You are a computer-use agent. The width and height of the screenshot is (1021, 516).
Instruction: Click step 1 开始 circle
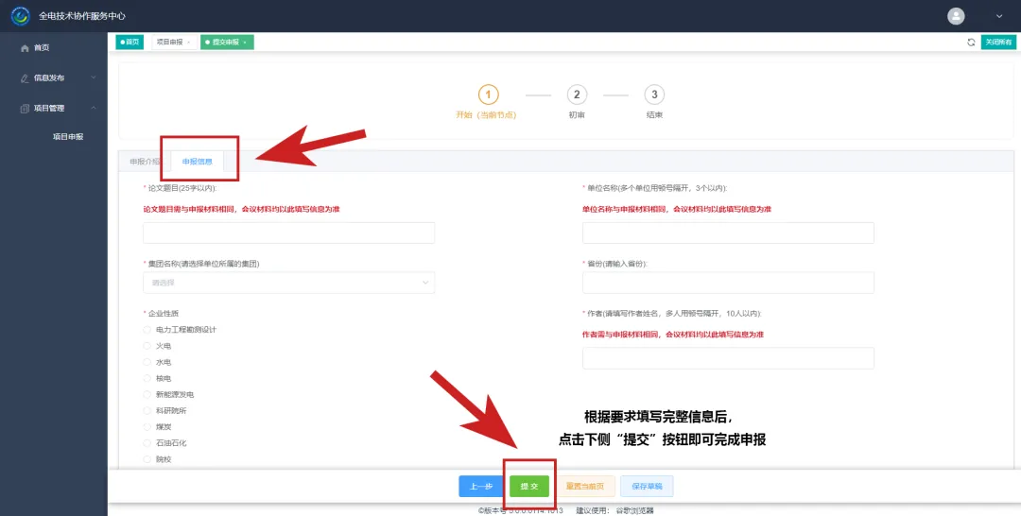click(x=489, y=95)
